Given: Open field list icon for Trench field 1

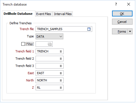Looking at the screenshot, I should pyautogui.click(x=61, y=51).
